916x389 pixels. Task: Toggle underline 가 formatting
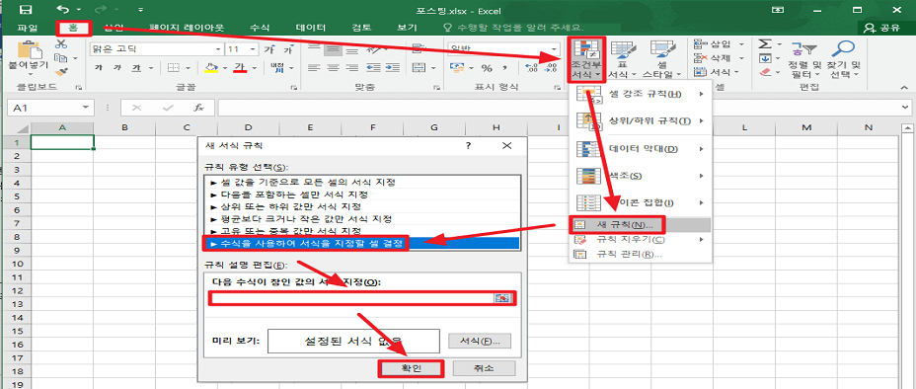(136, 68)
